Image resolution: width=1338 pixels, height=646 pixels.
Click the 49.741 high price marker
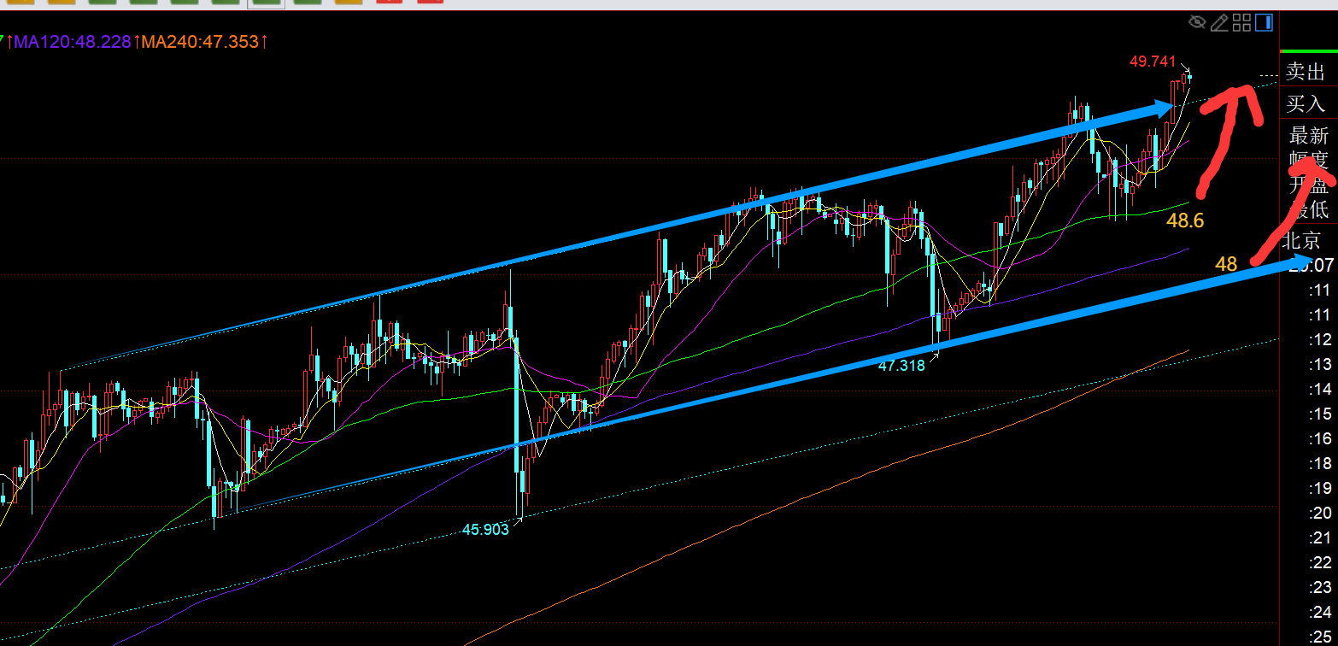1153,62
